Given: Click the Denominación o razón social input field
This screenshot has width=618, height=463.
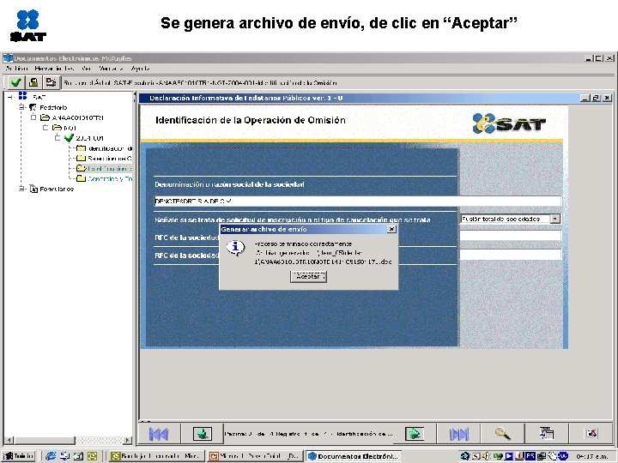Looking at the screenshot, I should pyautogui.click(x=357, y=201).
